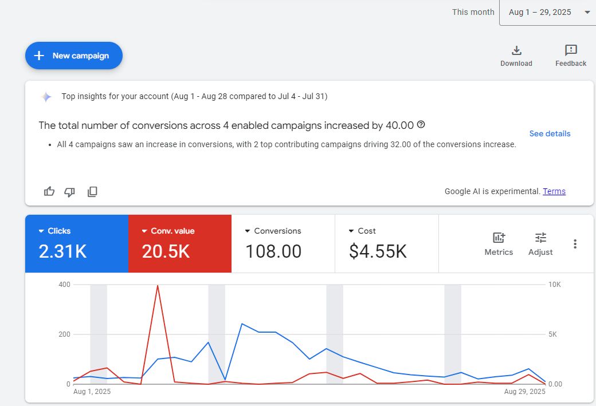This screenshot has height=406, width=596.
Task: Open the Terms link
Action: pyautogui.click(x=554, y=191)
